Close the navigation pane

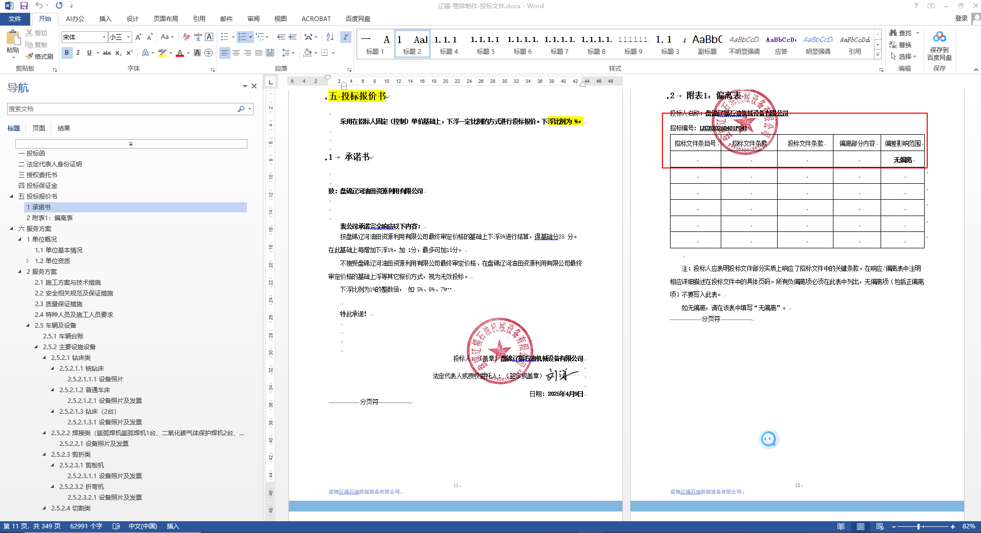(254, 86)
